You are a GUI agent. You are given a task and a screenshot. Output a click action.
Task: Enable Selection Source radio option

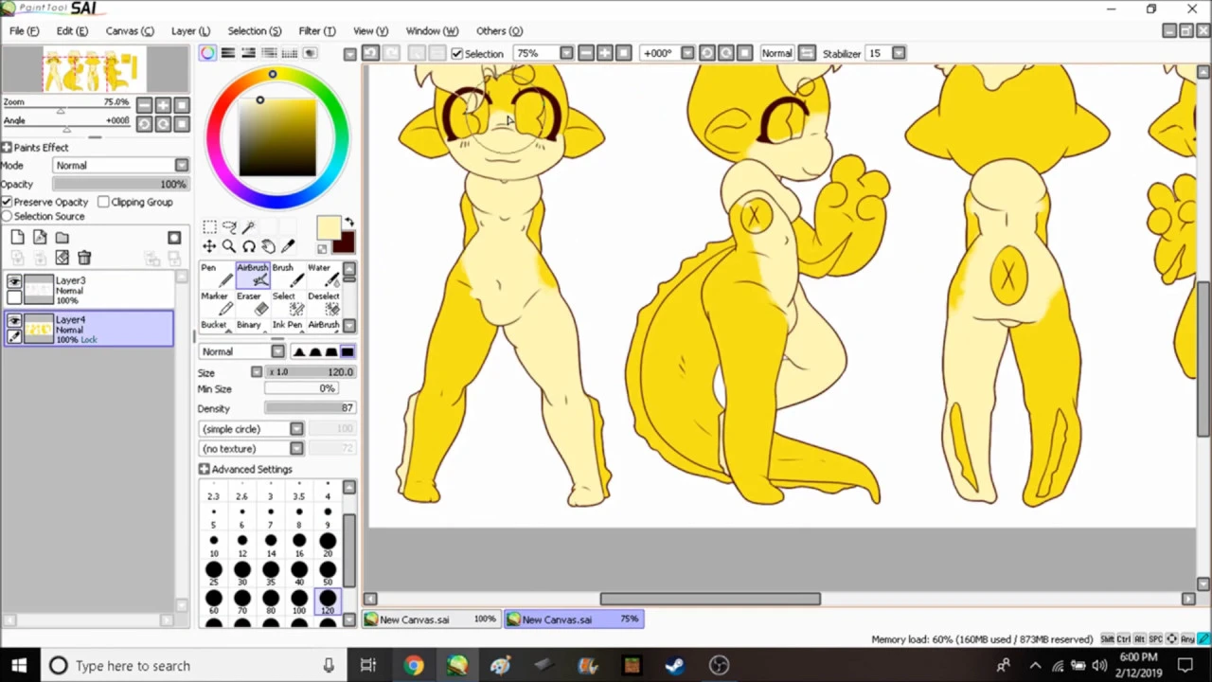click(x=7, y=216)
